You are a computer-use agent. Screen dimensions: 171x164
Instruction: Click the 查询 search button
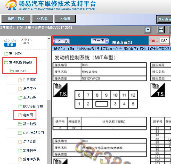(10, 45)
